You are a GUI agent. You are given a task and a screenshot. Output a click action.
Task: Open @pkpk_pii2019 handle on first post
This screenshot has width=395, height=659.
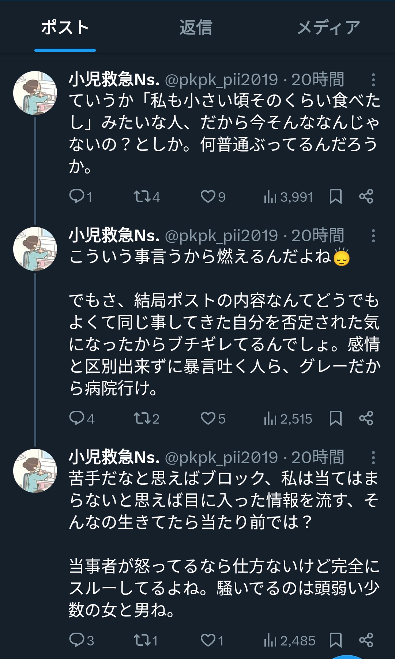point(221,80)
